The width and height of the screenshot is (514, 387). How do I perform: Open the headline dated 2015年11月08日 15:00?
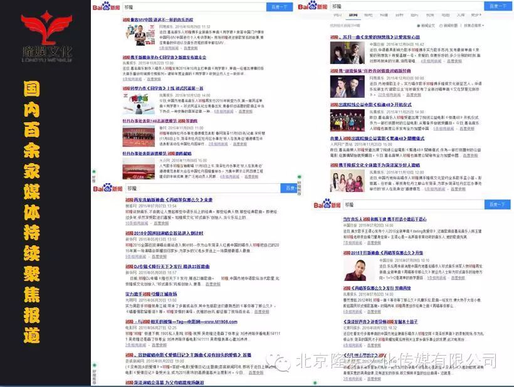point(157,154)
